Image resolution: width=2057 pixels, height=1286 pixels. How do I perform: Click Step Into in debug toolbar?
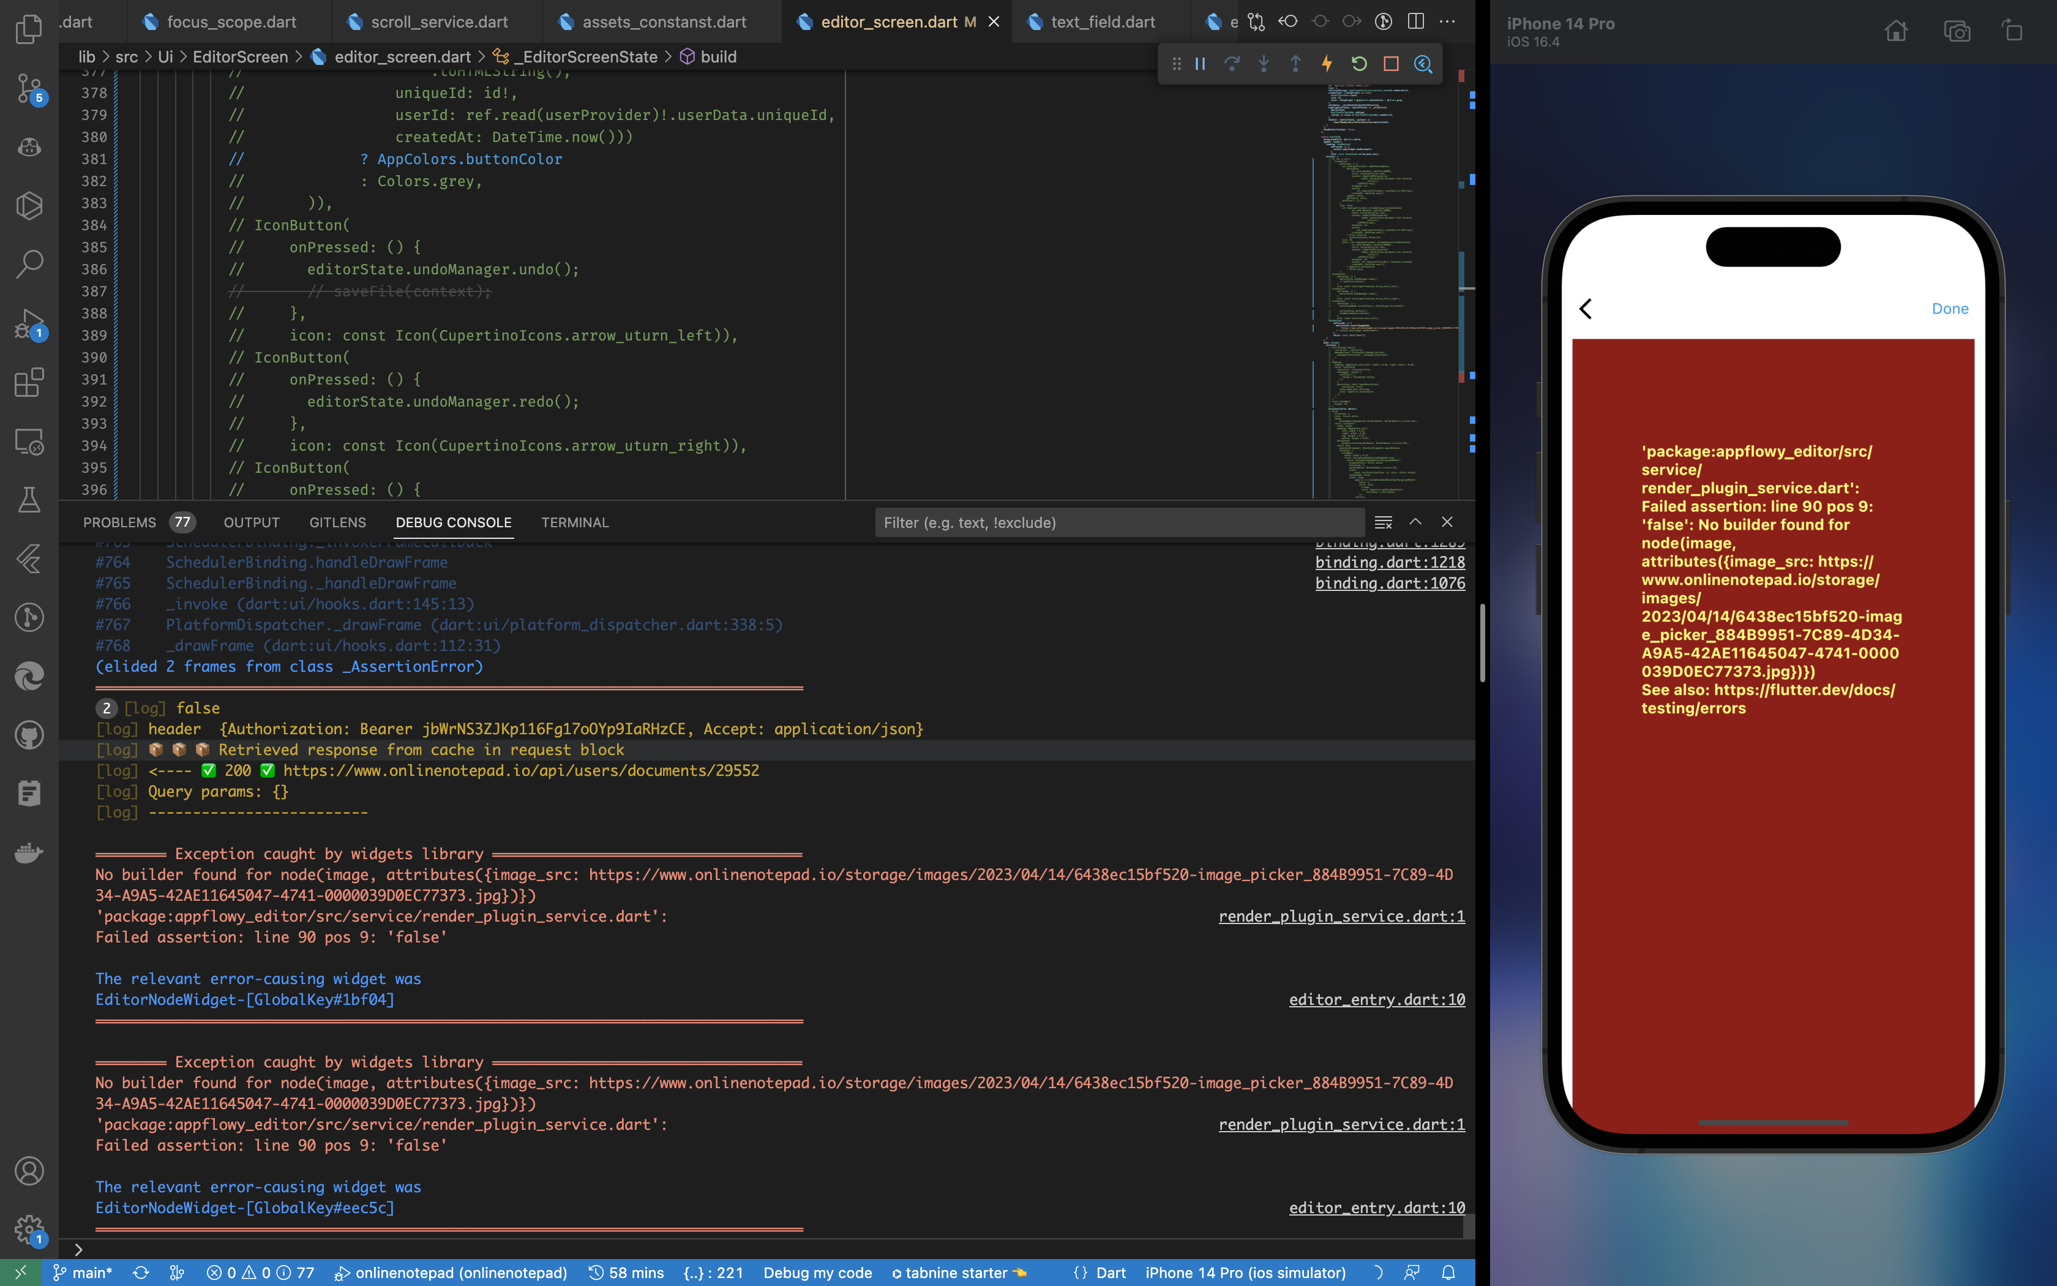pos(1264,64)
